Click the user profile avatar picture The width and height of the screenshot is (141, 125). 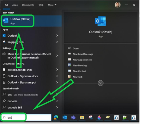point(118,5)
